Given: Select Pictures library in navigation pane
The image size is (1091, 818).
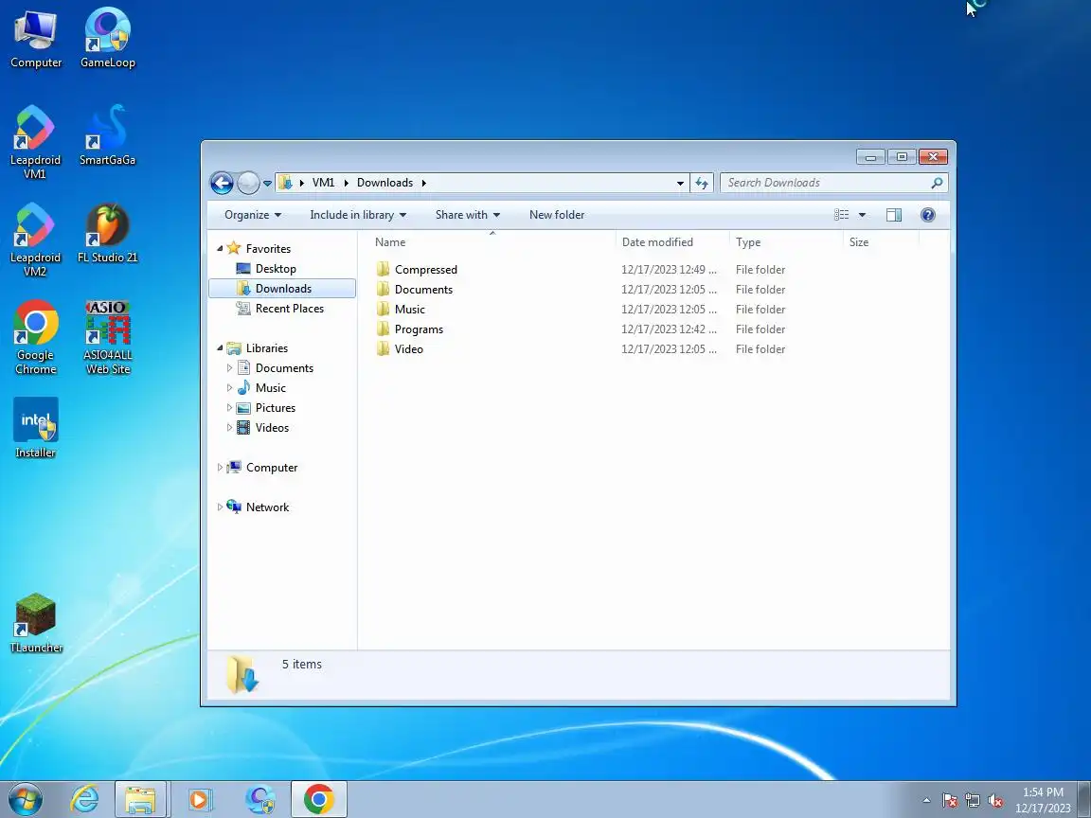Looking at the screenshot, I should 275,408.
